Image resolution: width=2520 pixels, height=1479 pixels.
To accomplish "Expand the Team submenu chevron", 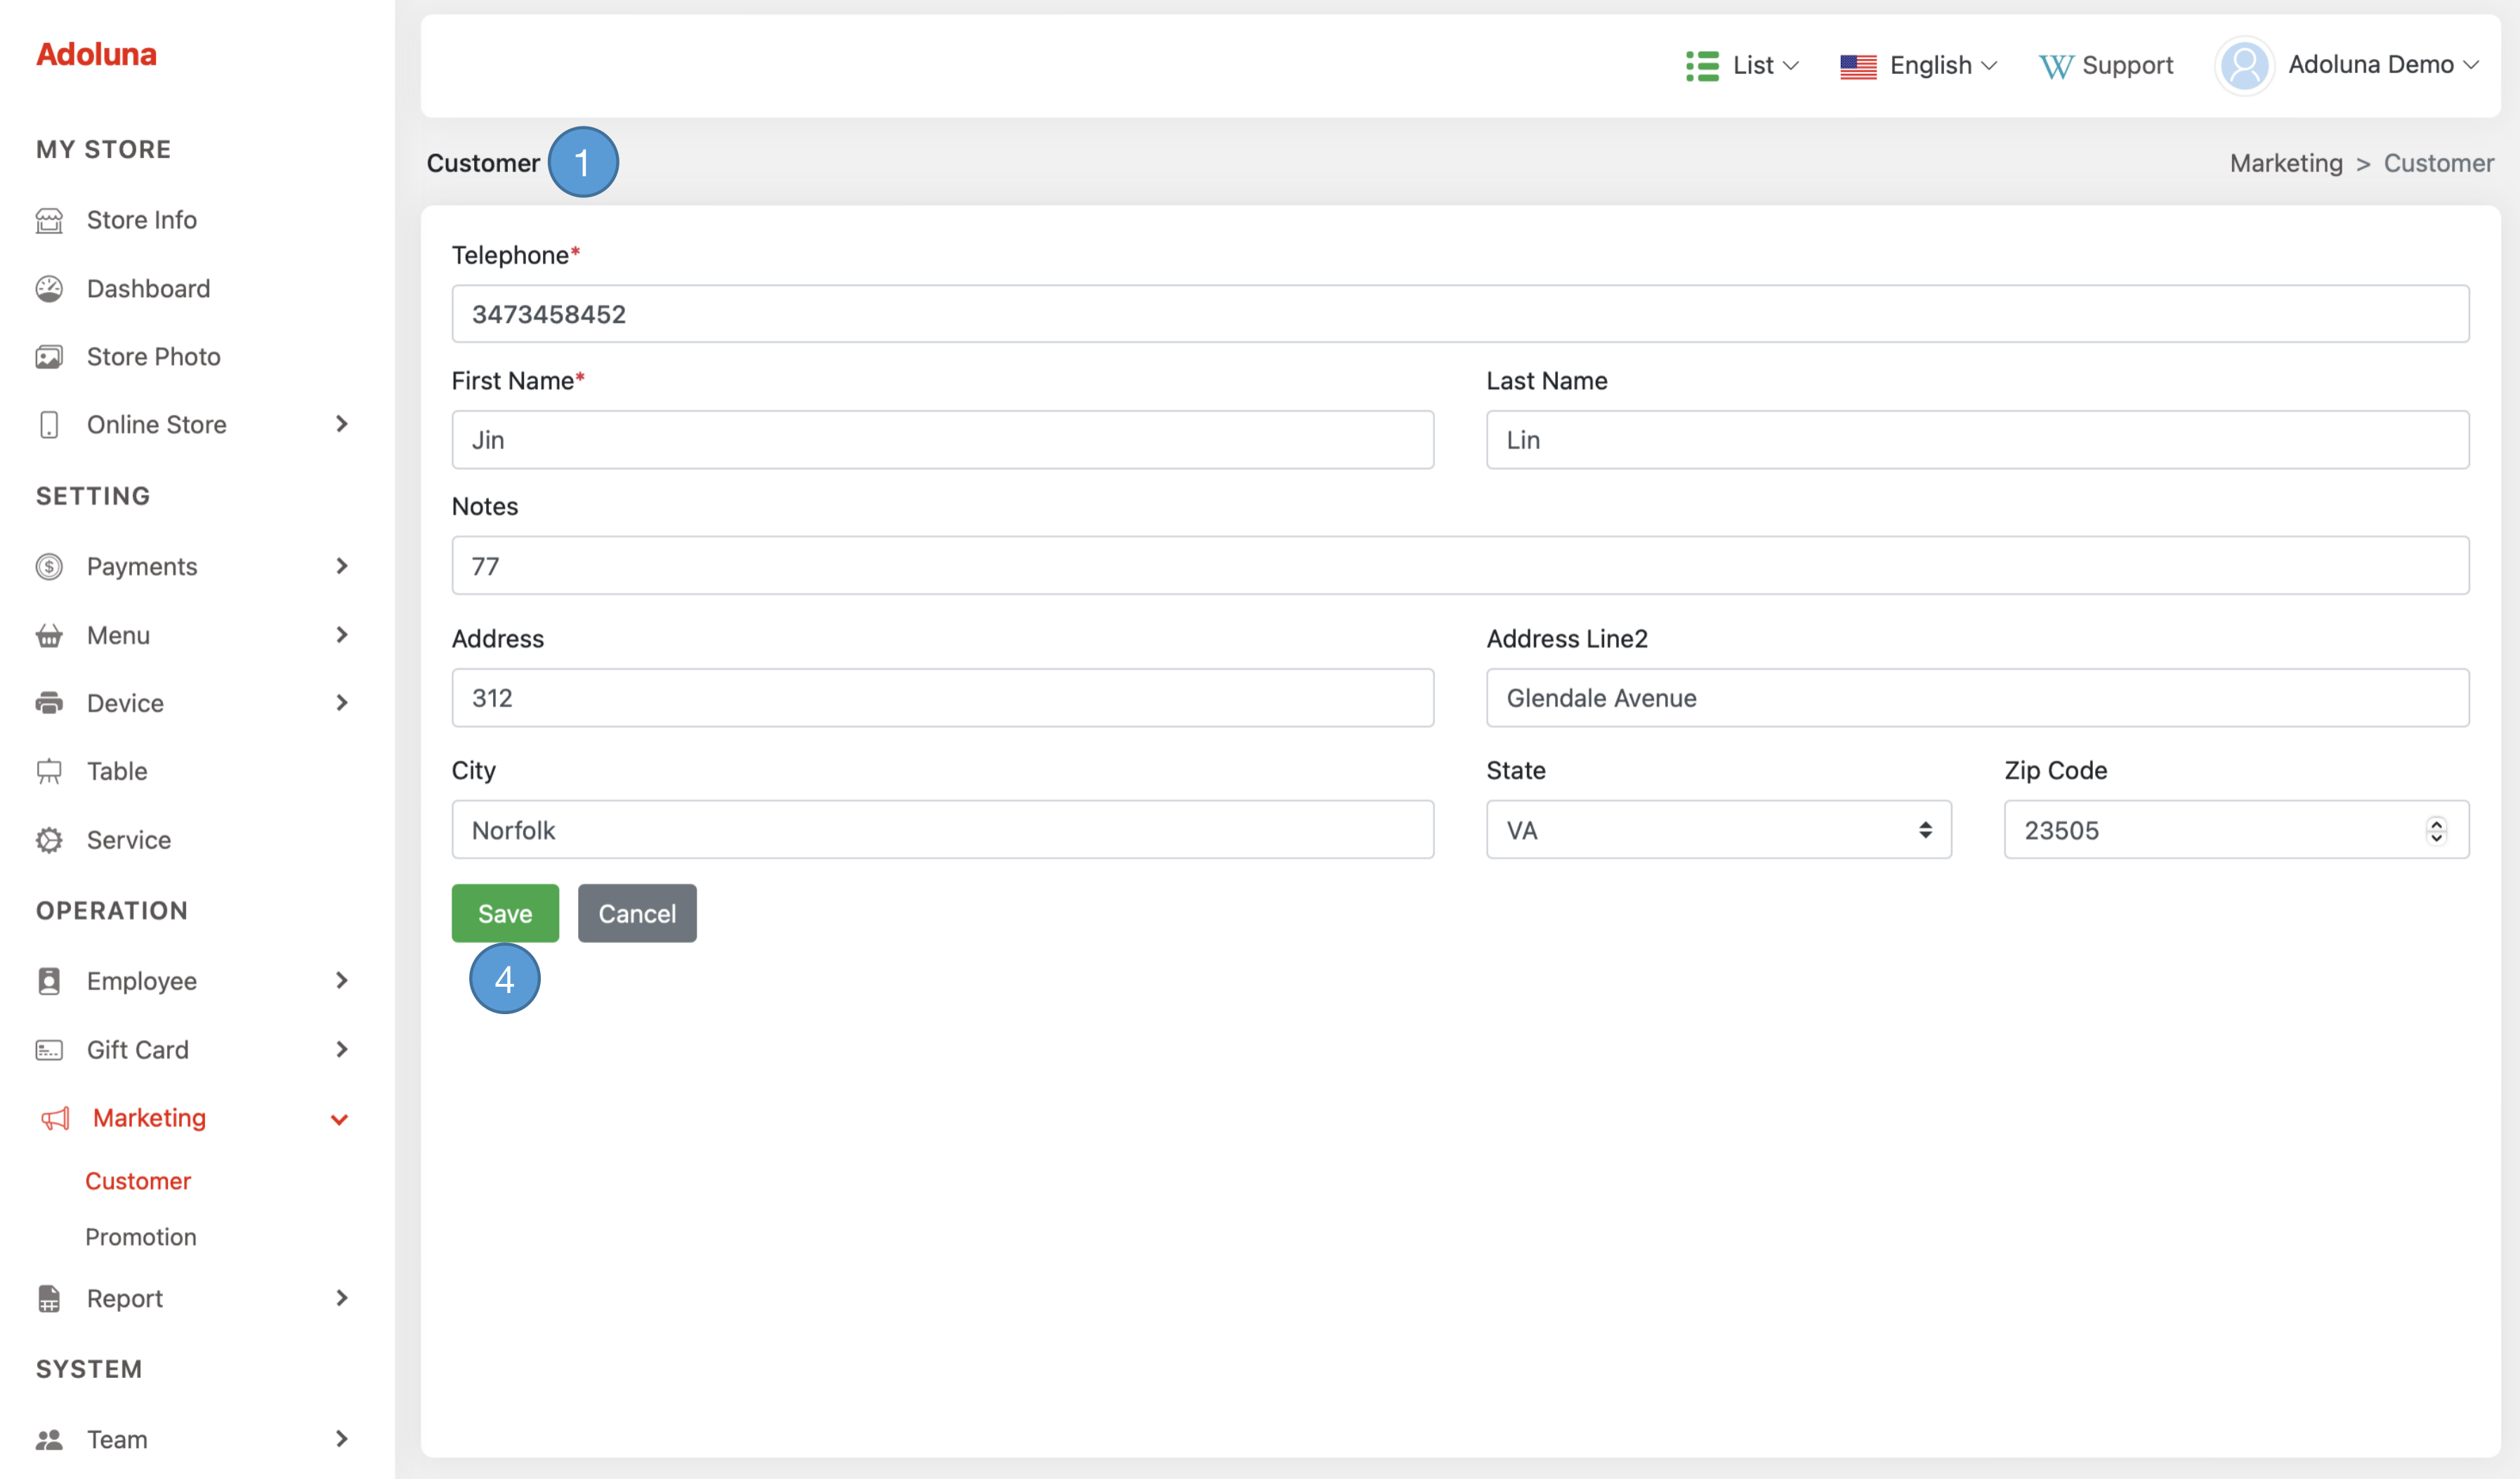I will pyautogui.click(x=342, y=1438).
